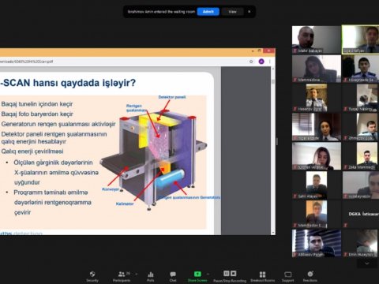
Task: Click muted mic icon on Mammadova tile
Action: [295, 80]
